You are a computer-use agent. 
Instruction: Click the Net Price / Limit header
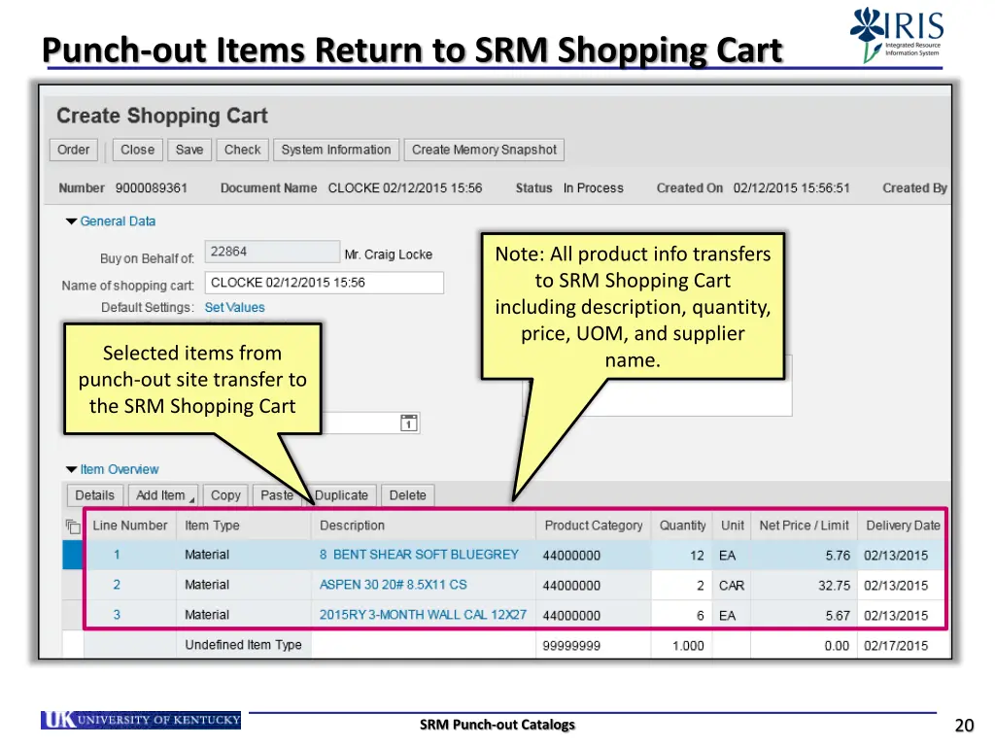click(804, 526)
